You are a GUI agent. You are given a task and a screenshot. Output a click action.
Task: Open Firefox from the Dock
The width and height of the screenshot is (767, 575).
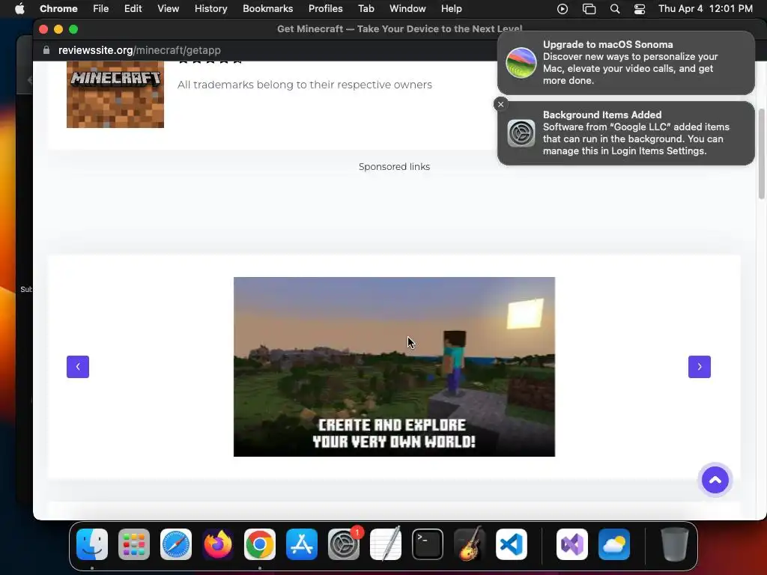218,544
